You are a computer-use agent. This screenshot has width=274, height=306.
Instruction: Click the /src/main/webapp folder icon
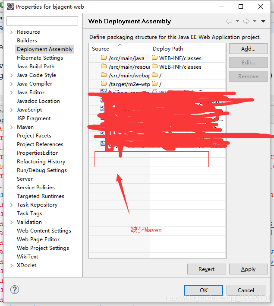tap(104, 75)
